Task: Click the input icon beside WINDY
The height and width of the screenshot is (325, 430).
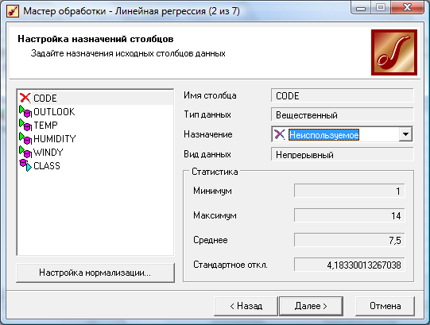Action: 25,152
